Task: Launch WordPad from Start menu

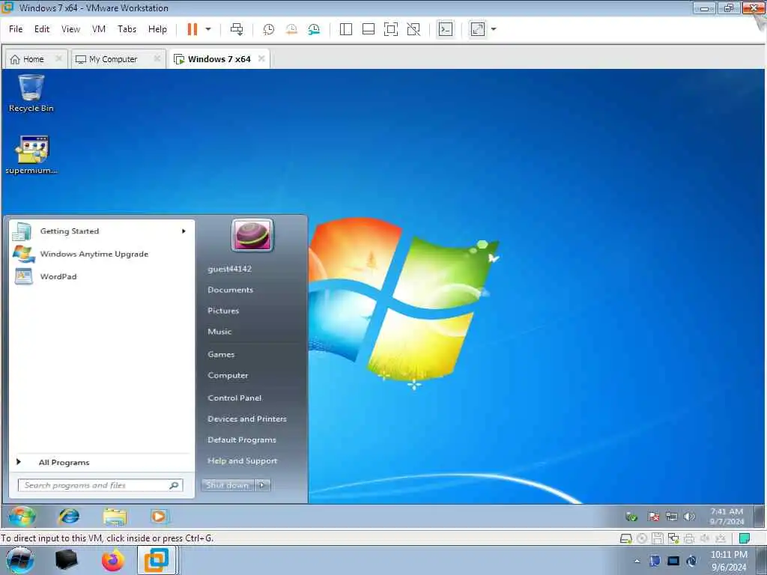Action: tap(102, 276)
